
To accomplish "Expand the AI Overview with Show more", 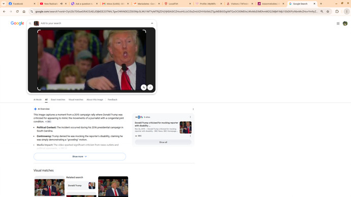I will (x=80, y=156).
